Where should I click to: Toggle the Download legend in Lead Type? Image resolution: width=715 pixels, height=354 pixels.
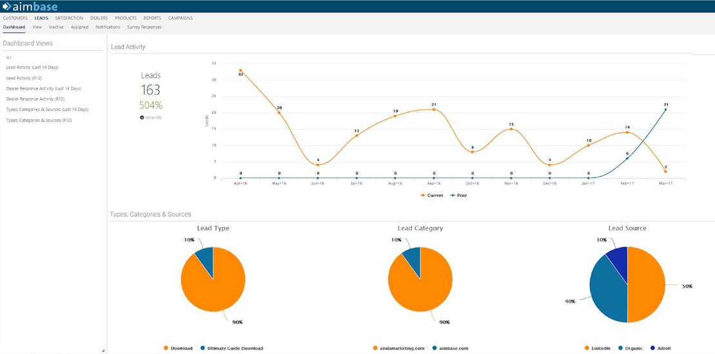pyautogui.click(x=178, y=348)
